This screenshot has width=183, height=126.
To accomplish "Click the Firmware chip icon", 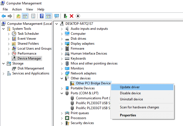I will pos(67,49).
